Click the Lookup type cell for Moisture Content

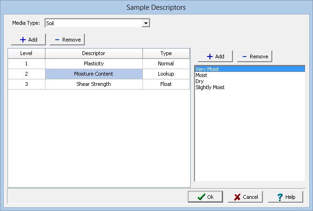[x=166, y=74]
